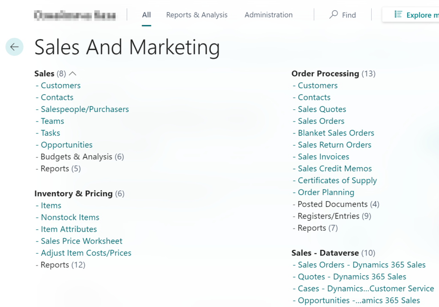Viewport: 439px width, 307px height.
Task: Open the Nonstock Items list
Action: coord(70,217)
